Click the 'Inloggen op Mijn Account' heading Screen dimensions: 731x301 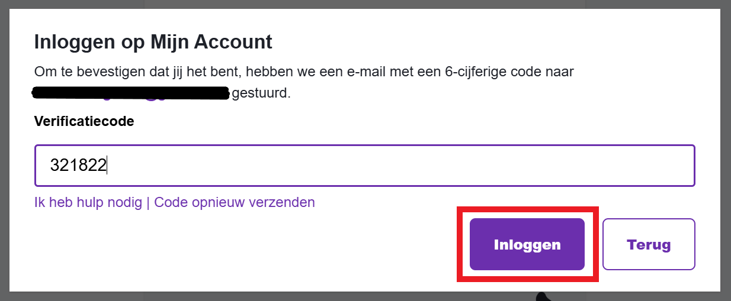(153, 42)
